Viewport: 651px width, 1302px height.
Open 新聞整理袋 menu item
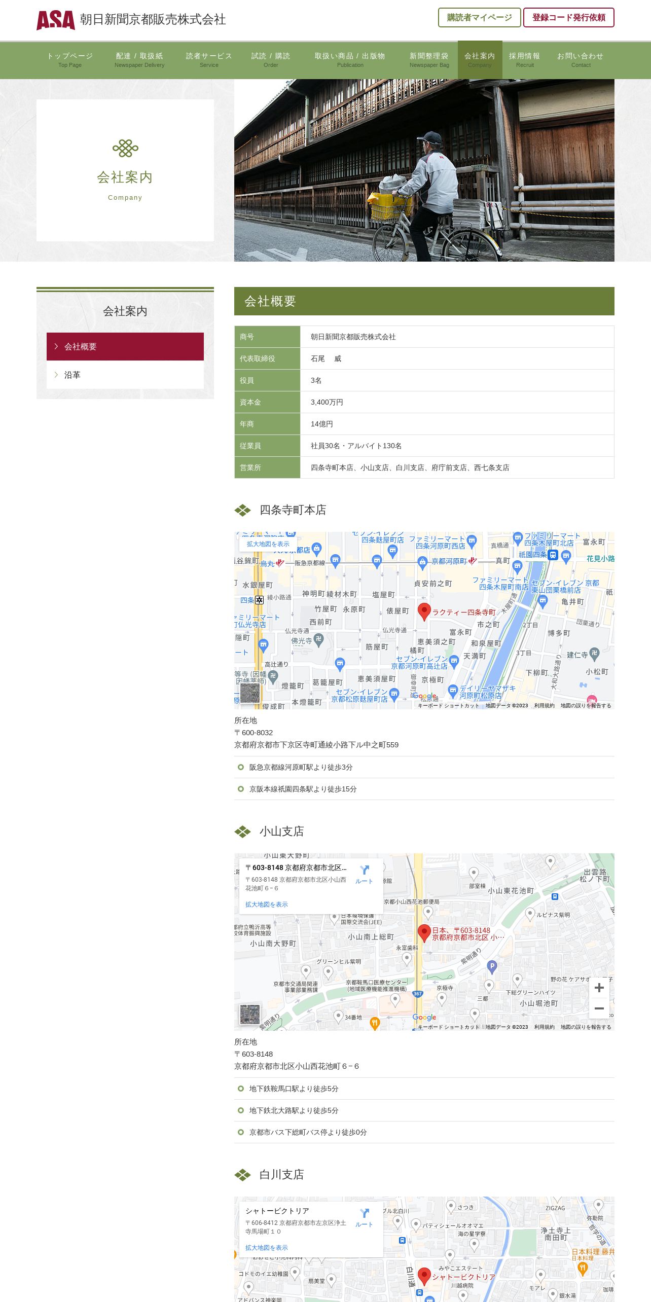pos(429,60)
